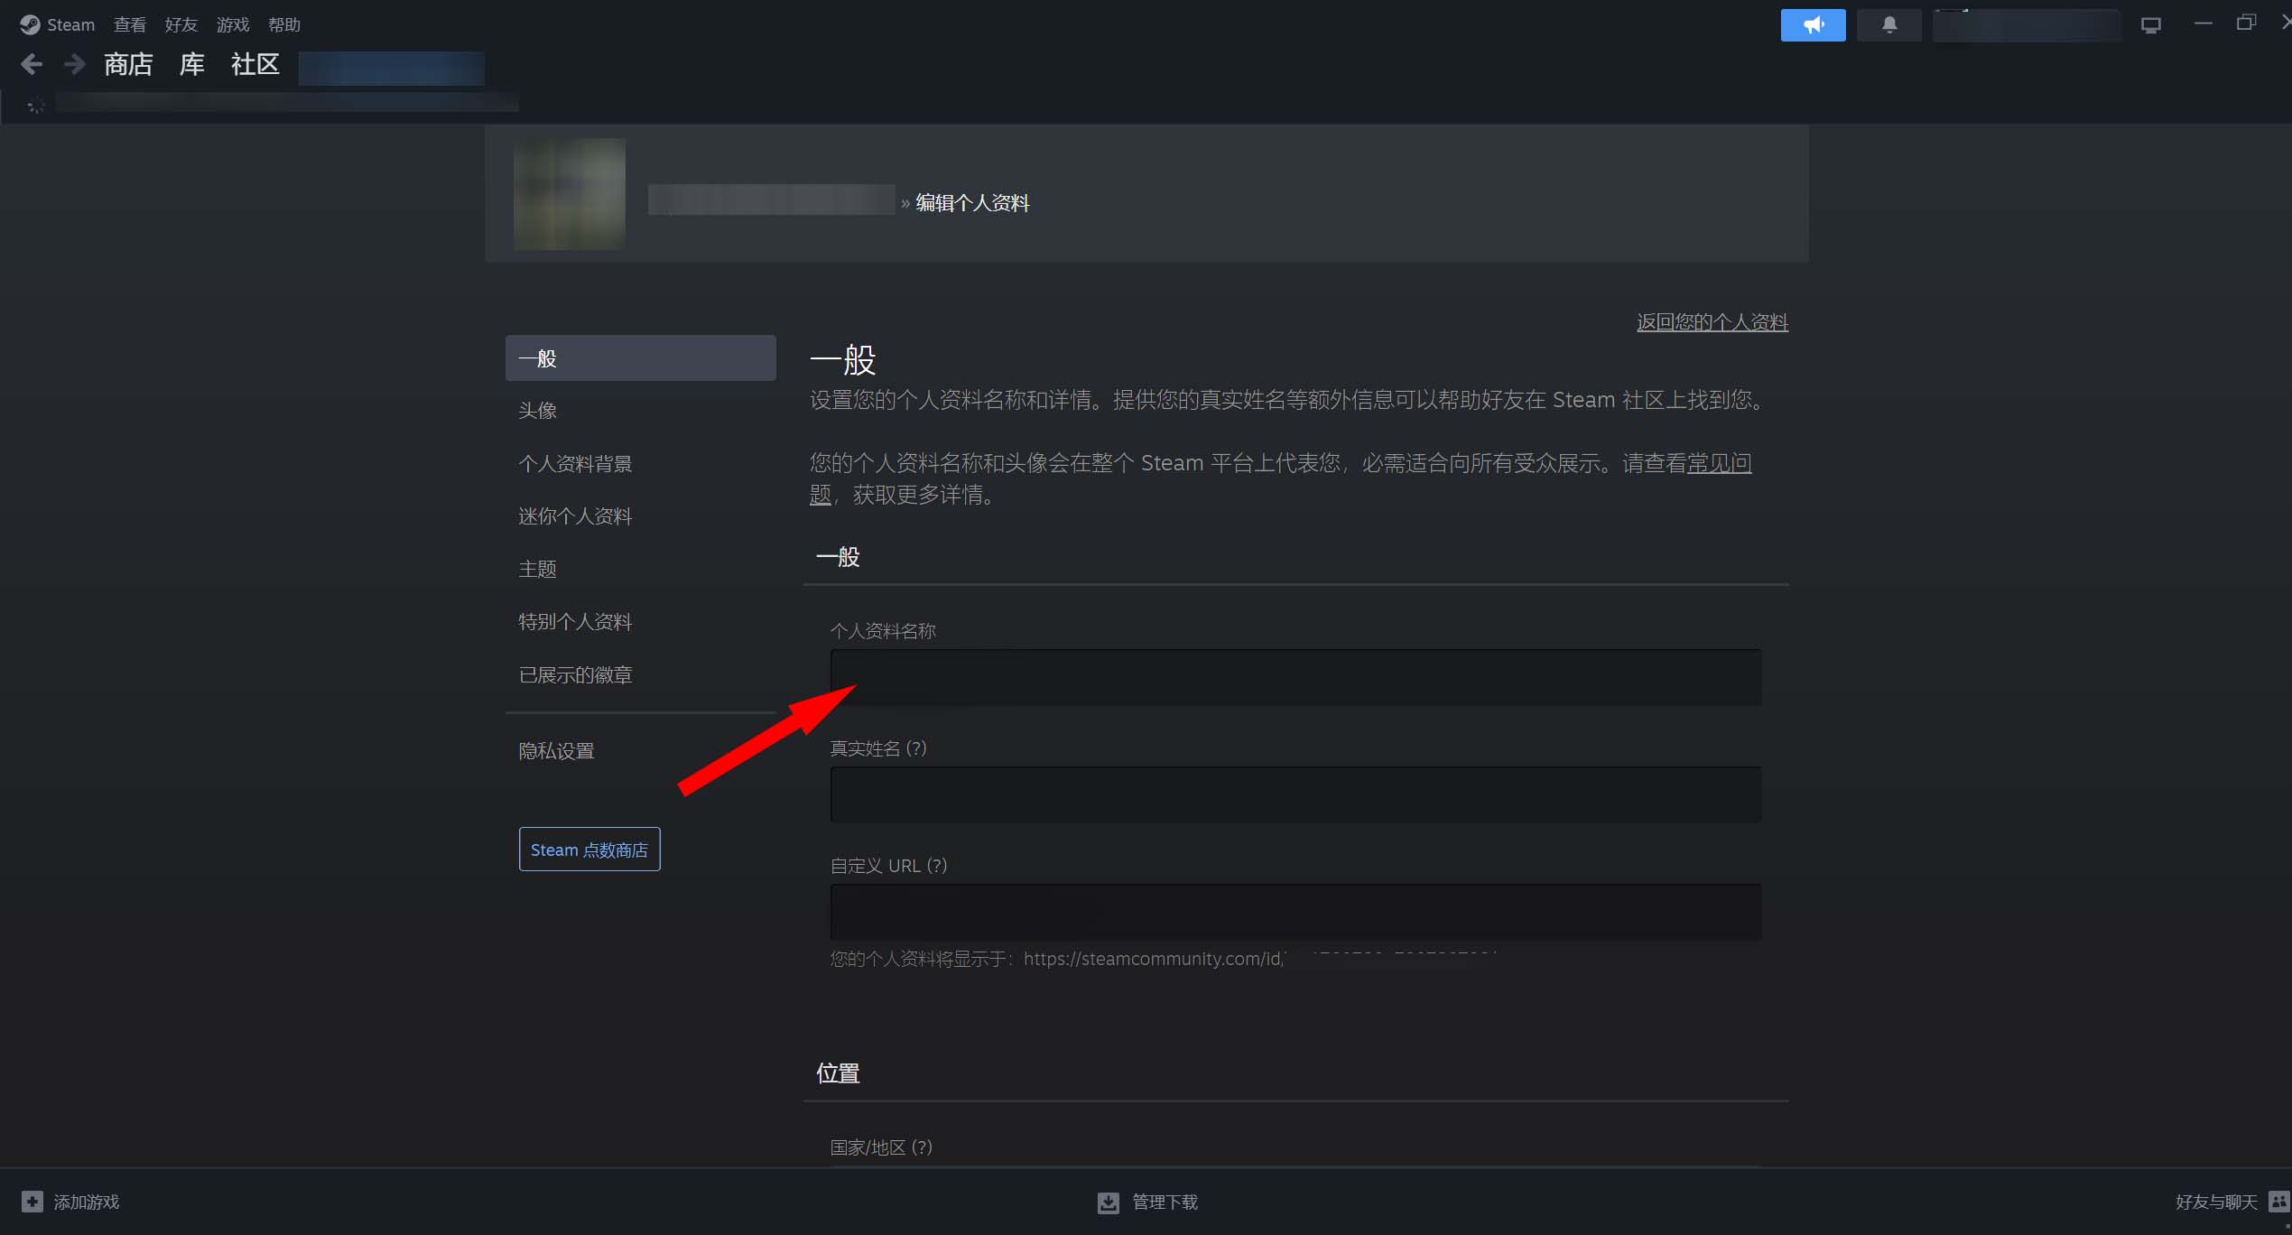
Task: Click the forward navigation arrow
Action: point(73,63)
